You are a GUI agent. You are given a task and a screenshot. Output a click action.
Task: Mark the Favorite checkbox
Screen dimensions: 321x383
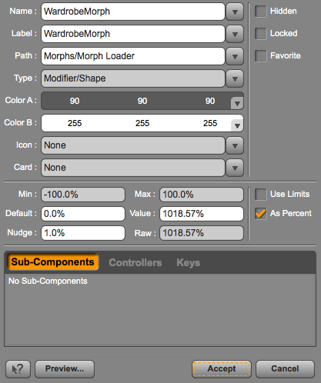pos(261,56)
